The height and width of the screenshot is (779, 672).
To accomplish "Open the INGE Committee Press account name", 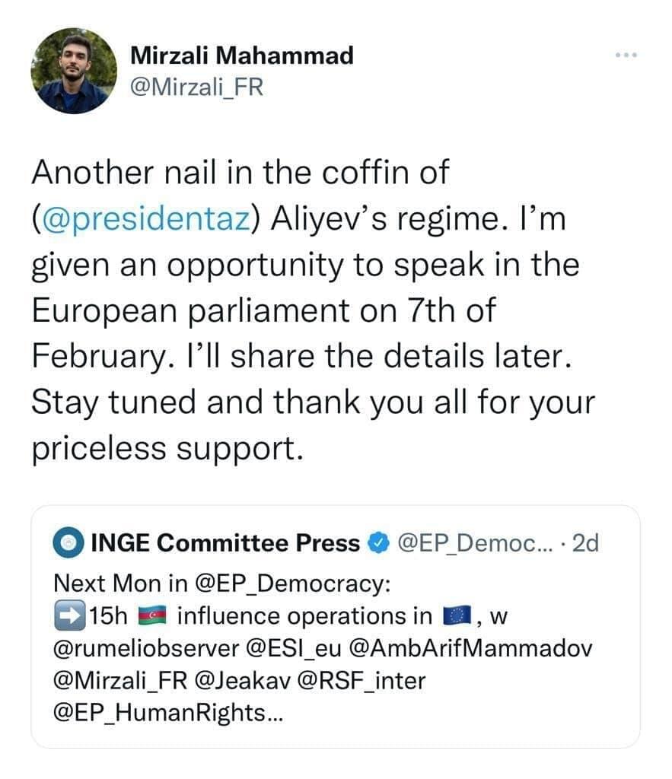I will pyautogui.click(x=226, y=542).
